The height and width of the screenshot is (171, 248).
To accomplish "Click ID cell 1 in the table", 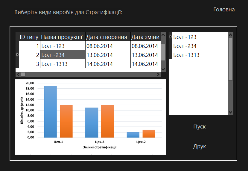I will tap(30, 46).
